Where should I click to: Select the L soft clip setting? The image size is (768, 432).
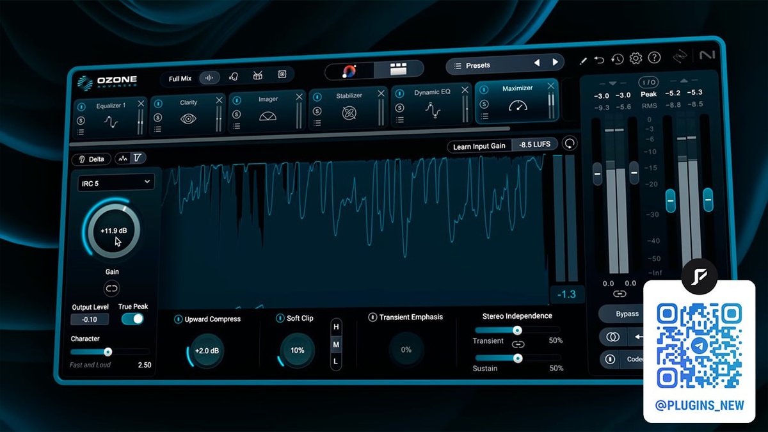pyautogui.click(x=336, y=362)
